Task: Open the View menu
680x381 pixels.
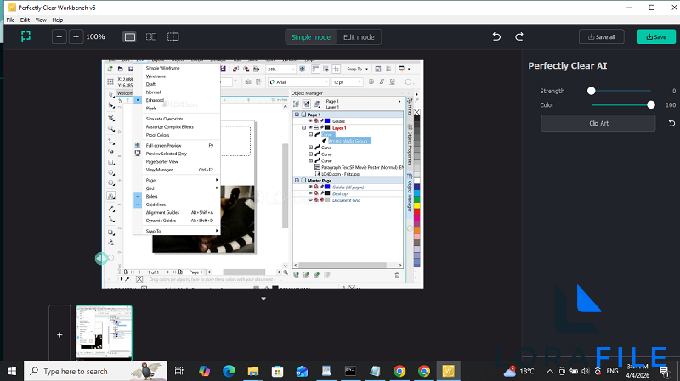Action: point(41,20)
